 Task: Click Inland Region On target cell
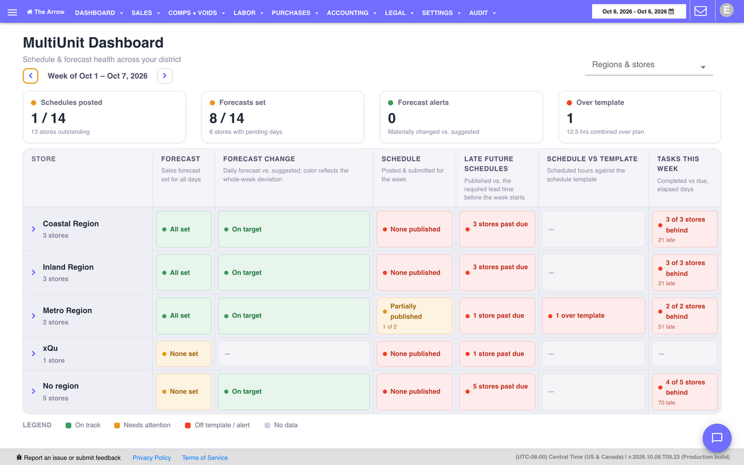click(x=294, y=273)
